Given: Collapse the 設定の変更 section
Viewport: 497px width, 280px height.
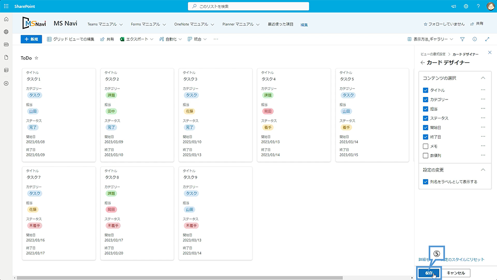Looking at the screenshot, I should point(483,170).
